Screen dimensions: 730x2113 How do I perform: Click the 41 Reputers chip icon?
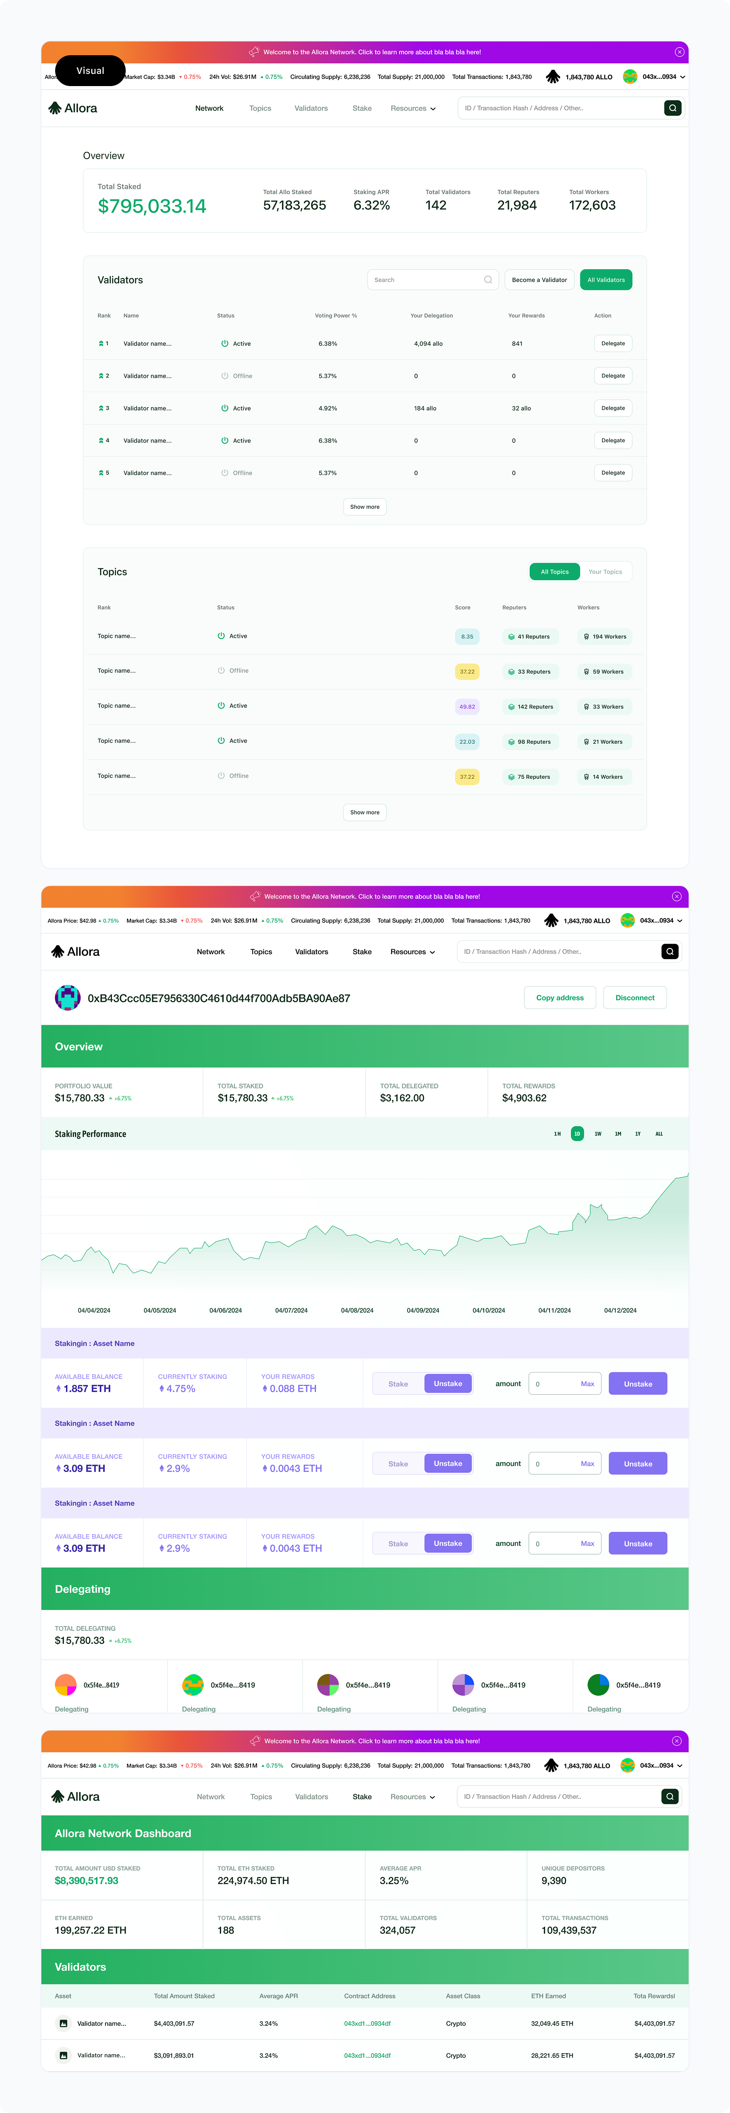511,637
